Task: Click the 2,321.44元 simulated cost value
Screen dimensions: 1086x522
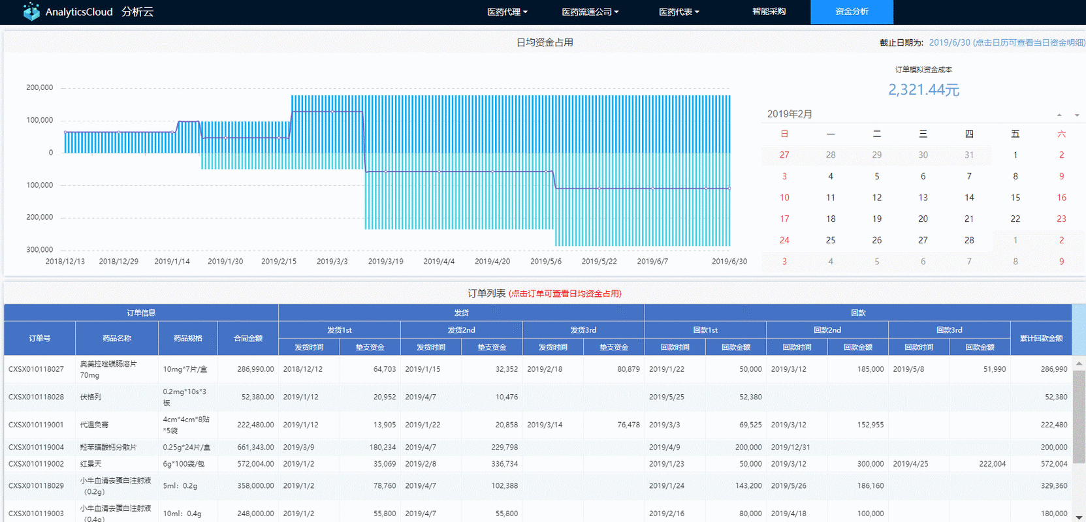Action: [923, 89]
